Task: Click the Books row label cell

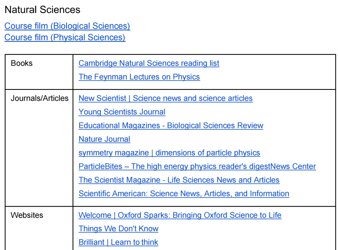Action: pos(39,72)
